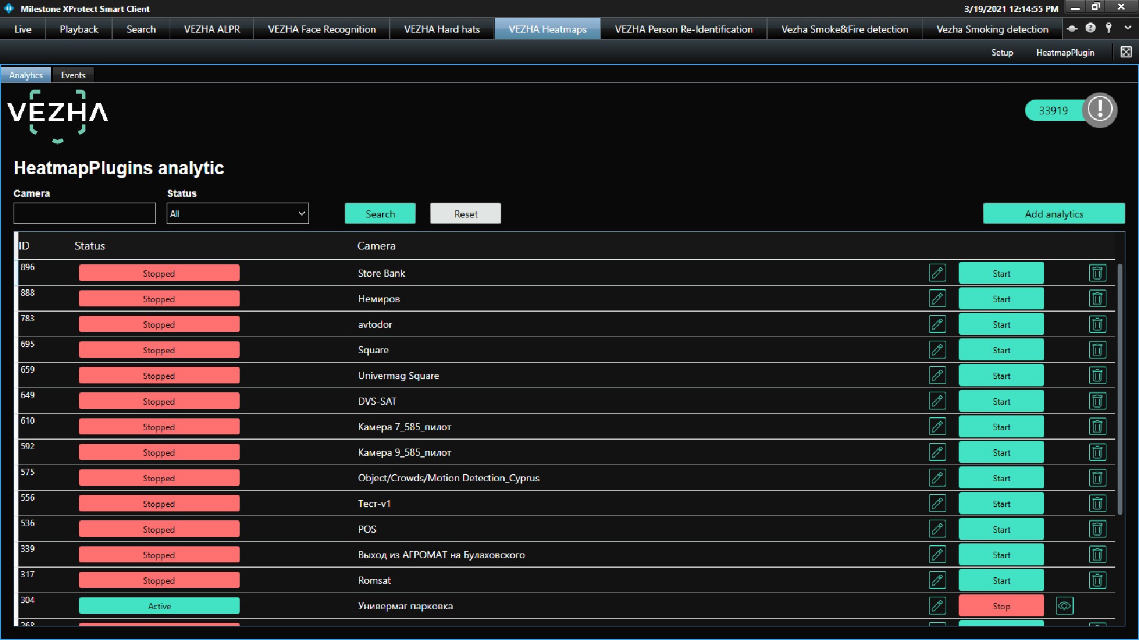This screenshot has height=640, width=1139.
Task: Start the POS analytic
Action: 1001,529
